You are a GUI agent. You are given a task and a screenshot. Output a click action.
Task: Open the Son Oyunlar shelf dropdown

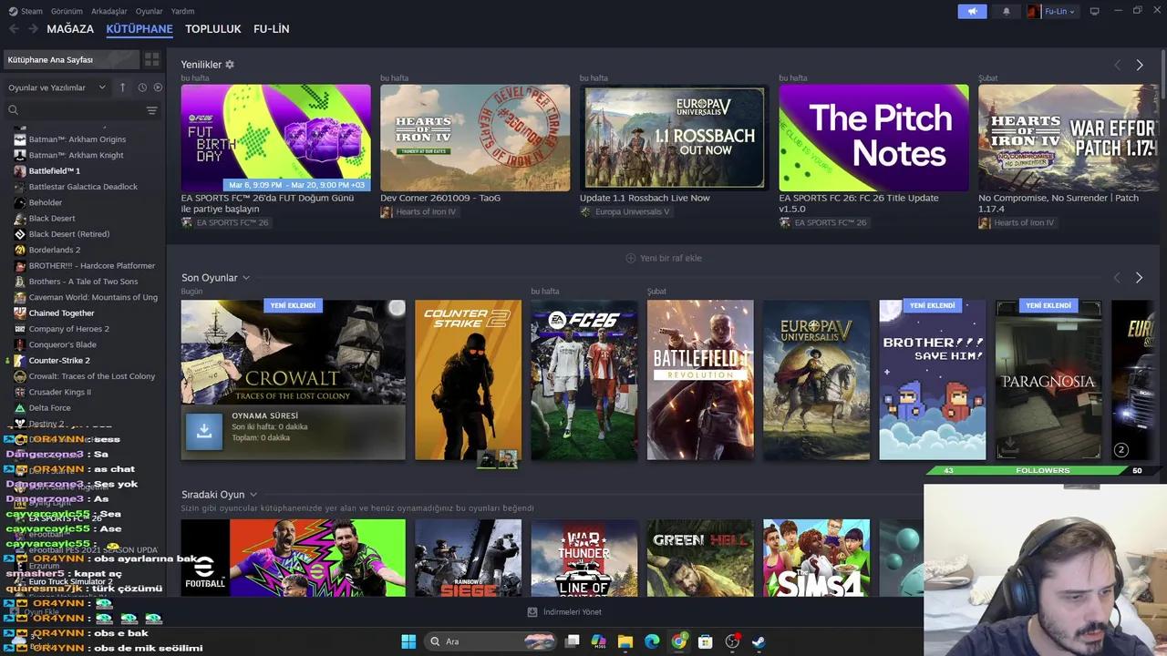[x=246, y=278]
